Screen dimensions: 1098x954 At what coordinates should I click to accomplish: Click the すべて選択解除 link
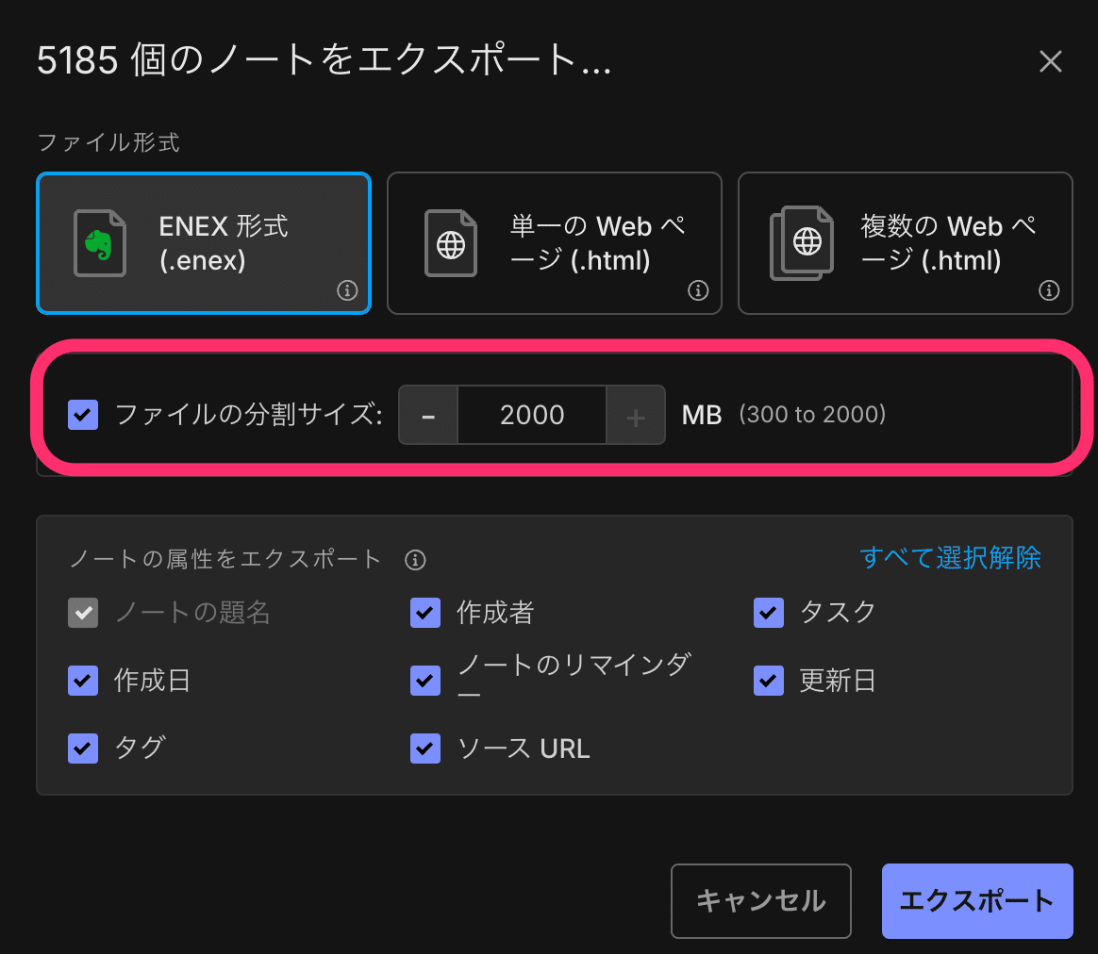(x=950, y=557)
